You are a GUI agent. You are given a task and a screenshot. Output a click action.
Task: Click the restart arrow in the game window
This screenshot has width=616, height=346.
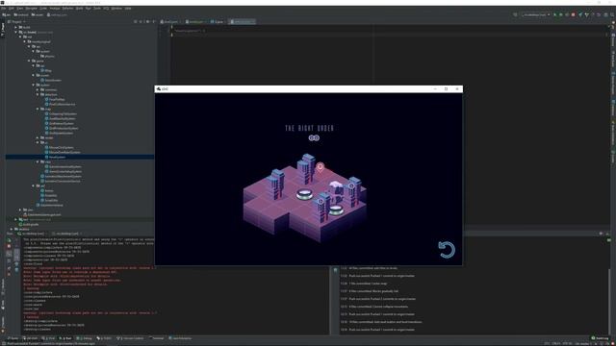coord(447,250)
